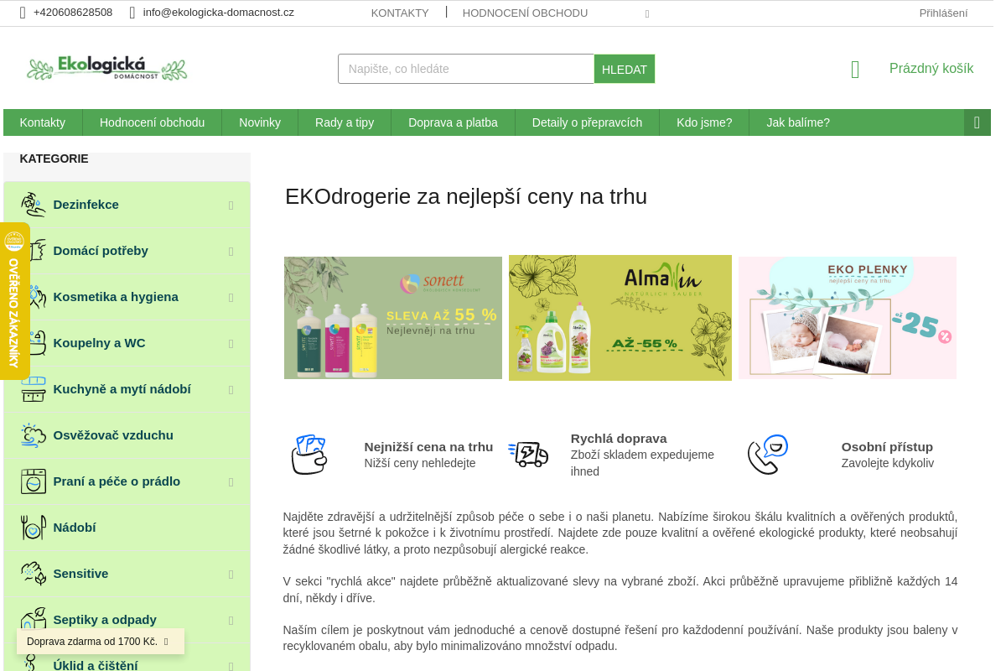Click the Prázdný košík cart link
The height and width of the screenshot is (671, 1006).
(931, 69)
